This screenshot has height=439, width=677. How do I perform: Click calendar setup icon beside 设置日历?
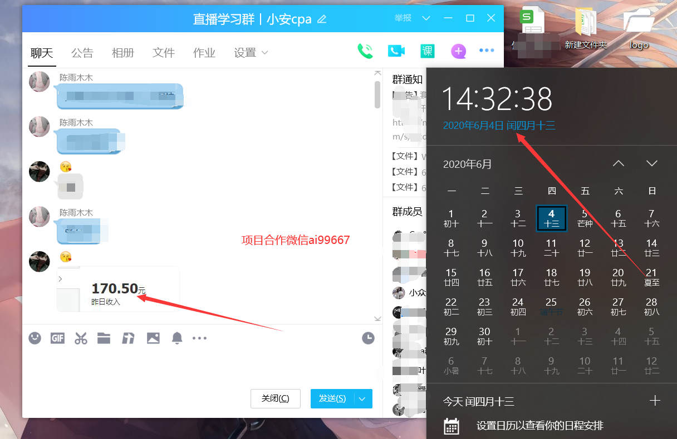click(452, 426)
